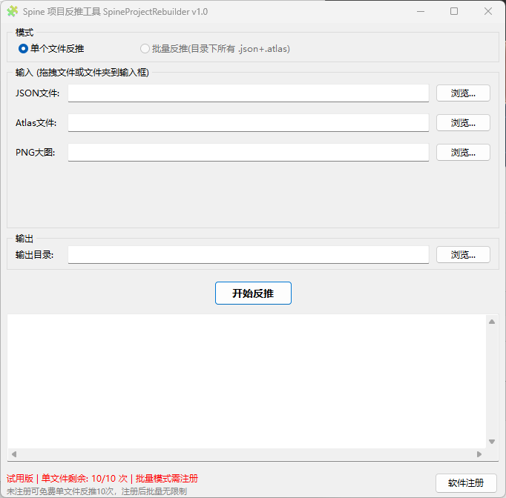Screen dimensions: 506x498
Task: Click the 开始反推 button
Action: [253, 293]
